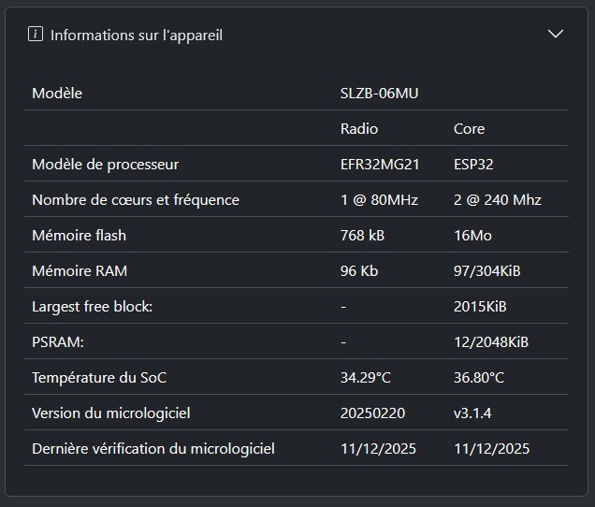Select the EFR32MG21 processor value

[x=380, y=165]
